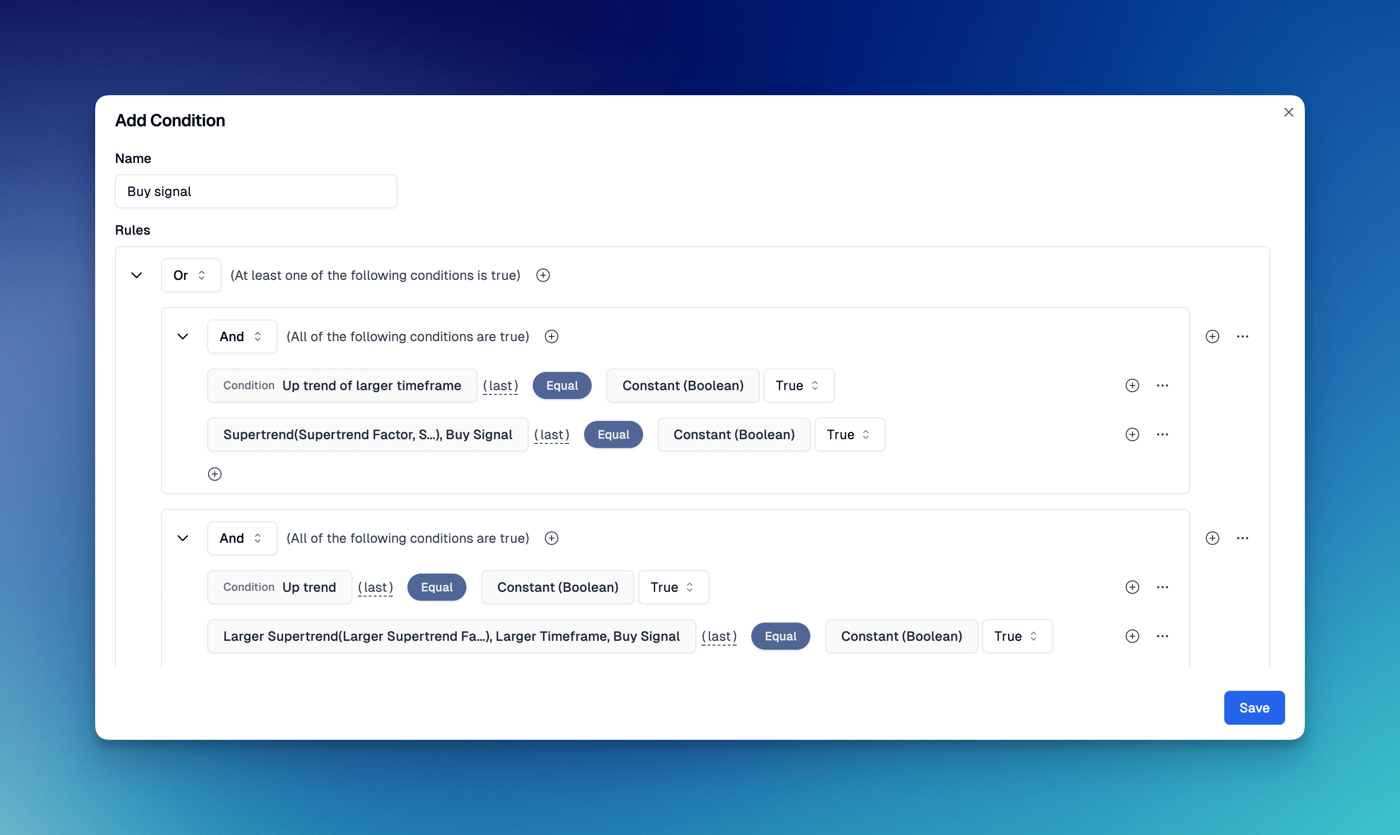Toggle Equal button on Up trend row

coord(436,587)
